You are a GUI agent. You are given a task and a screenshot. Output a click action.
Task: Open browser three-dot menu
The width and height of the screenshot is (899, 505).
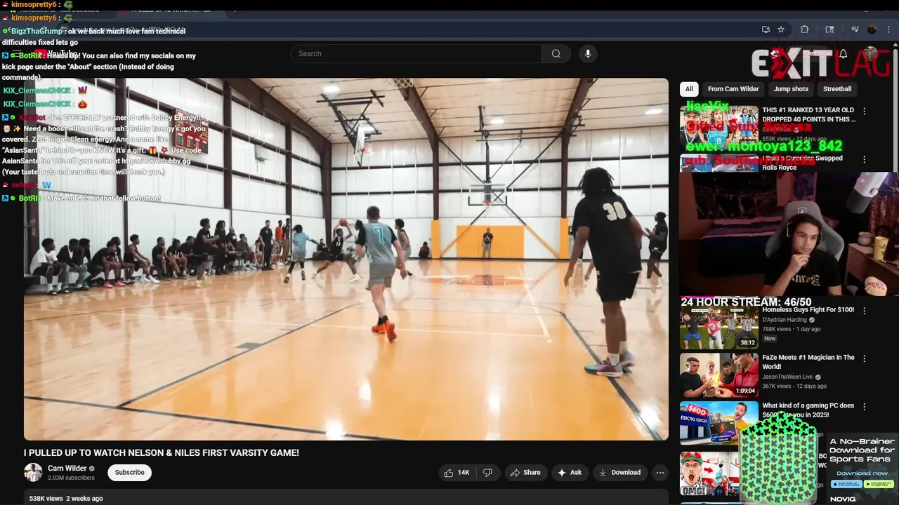[889, 29]
